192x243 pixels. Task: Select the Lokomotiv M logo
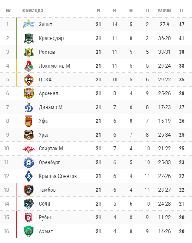(29, 66)
